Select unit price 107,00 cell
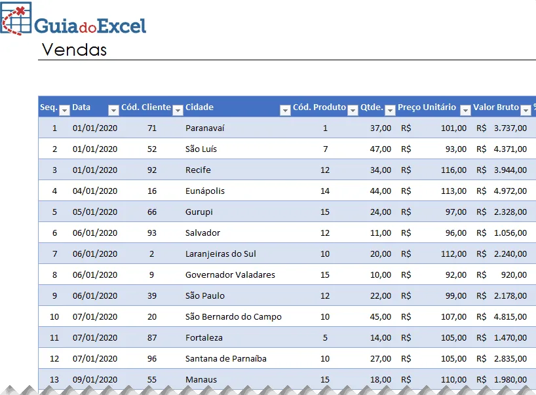 [433, 316]
